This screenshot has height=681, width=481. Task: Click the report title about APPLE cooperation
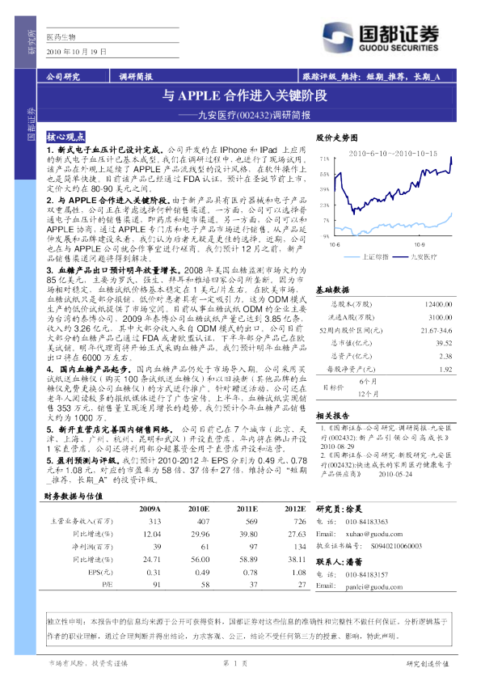click(x=244, y=95)
